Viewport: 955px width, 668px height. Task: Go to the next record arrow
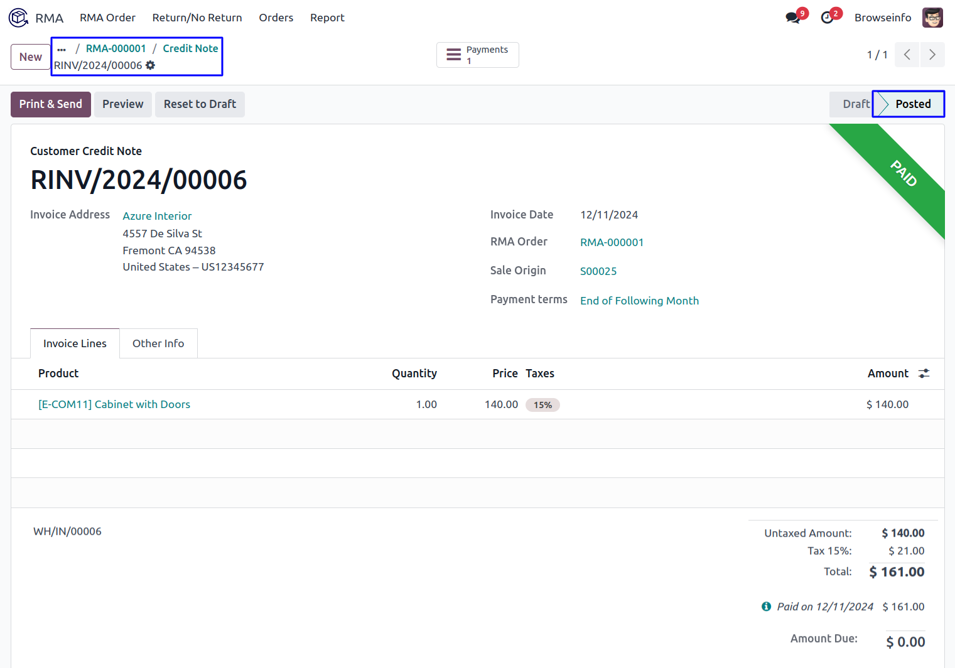pyautogui.click(x=932, y=55)
